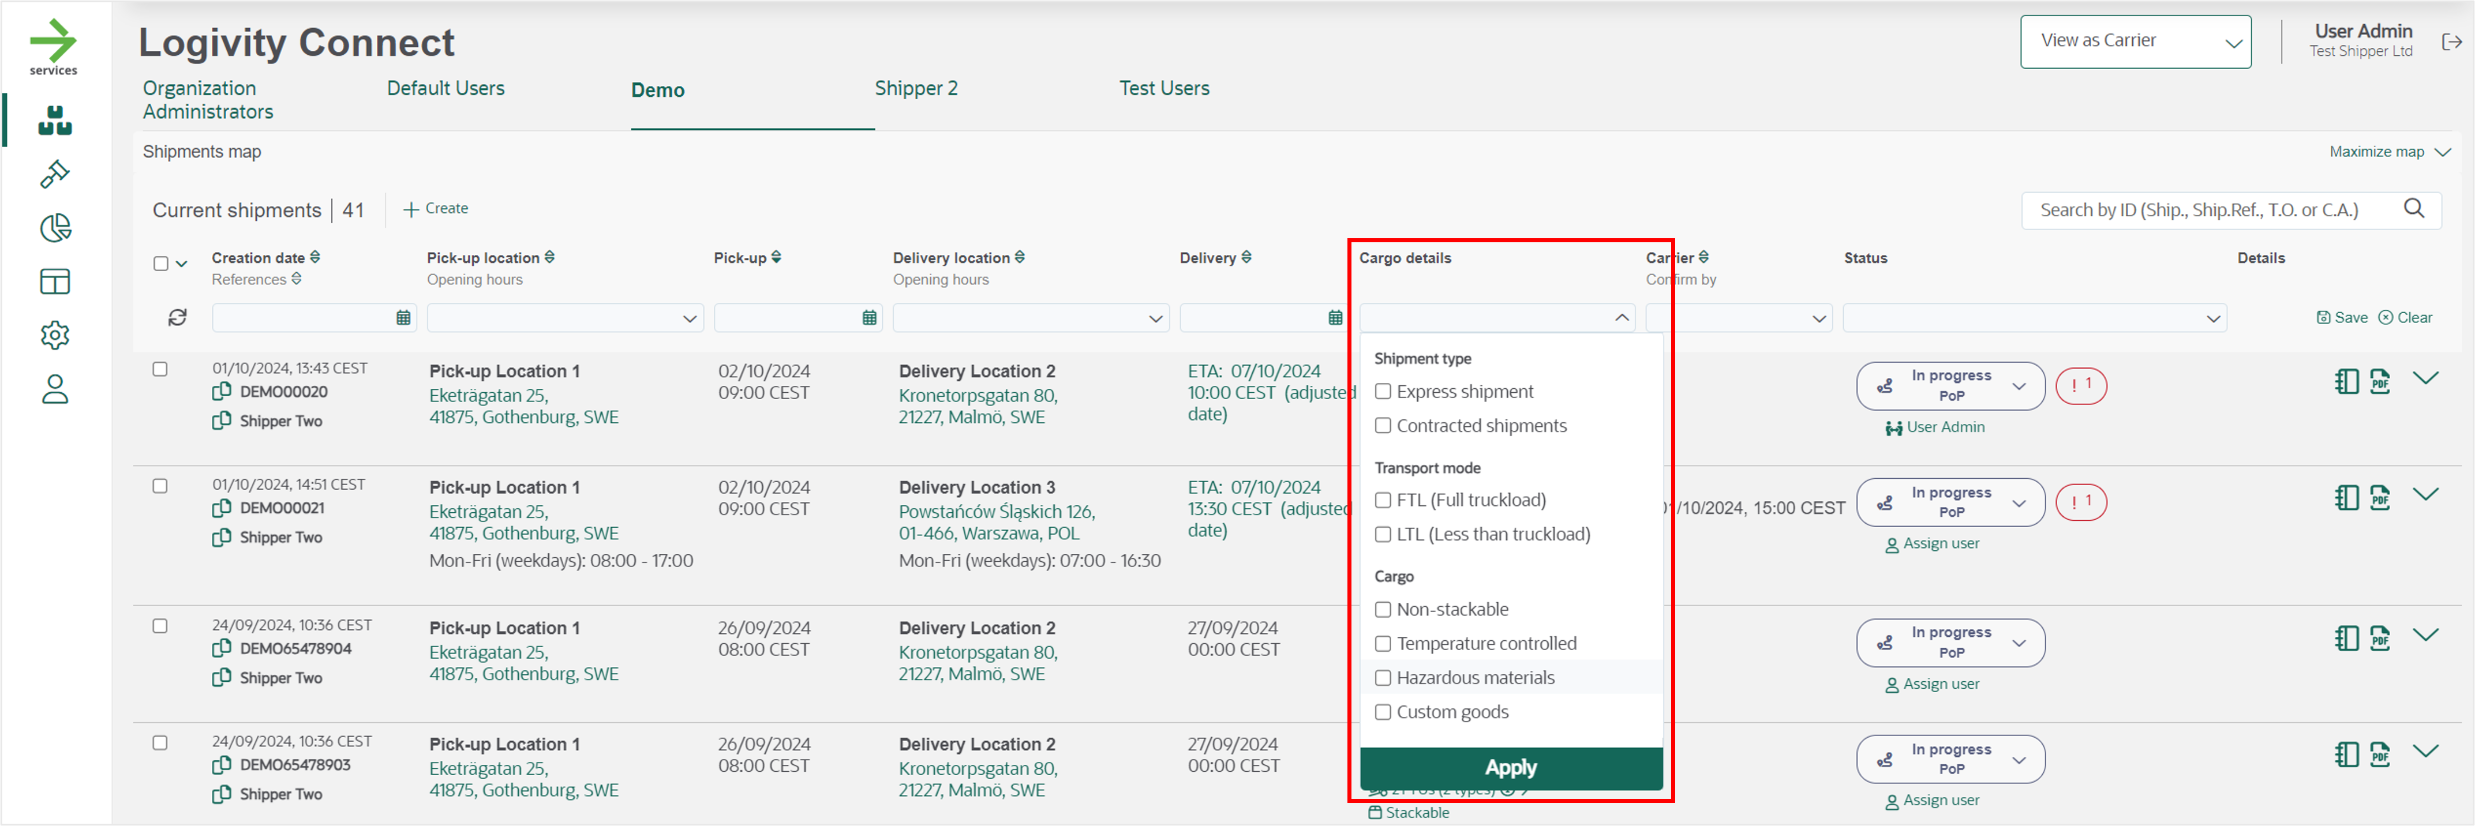Click the search magnifier icon
The width and height of the screenshot is (2475, 826).
click(x=2413, y=208)
